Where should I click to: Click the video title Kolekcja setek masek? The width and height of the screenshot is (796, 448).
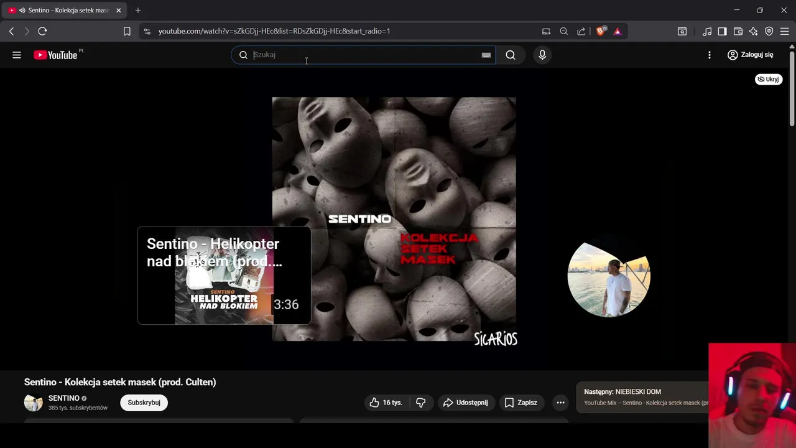point(120,382)
